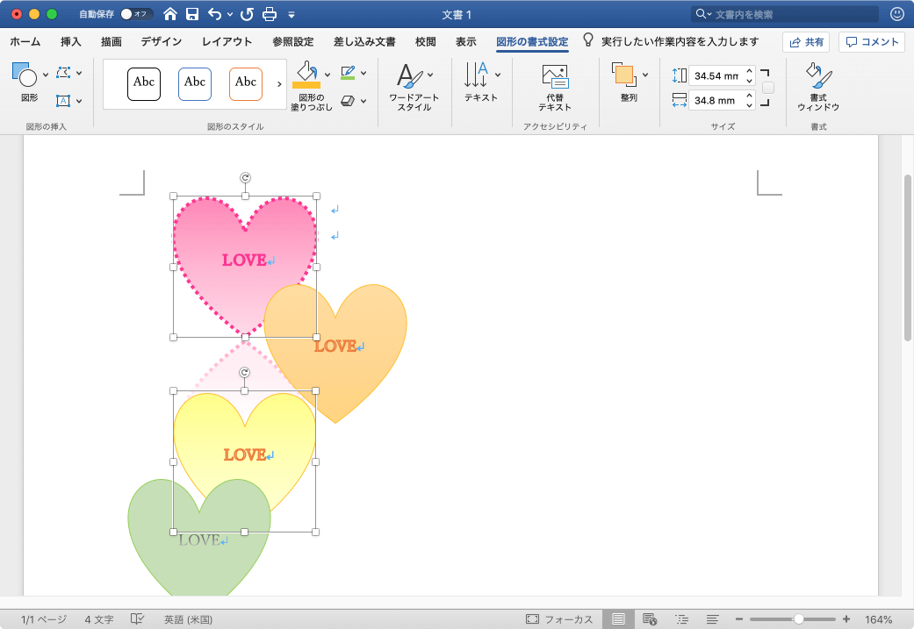Image resolution: width=914 pixels, height=629 pixels.
Task: Open the デザイン tab
Action: 161,41
